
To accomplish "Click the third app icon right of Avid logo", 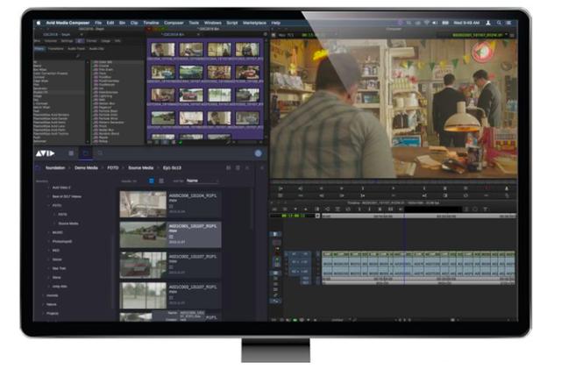I will point(100,153).
